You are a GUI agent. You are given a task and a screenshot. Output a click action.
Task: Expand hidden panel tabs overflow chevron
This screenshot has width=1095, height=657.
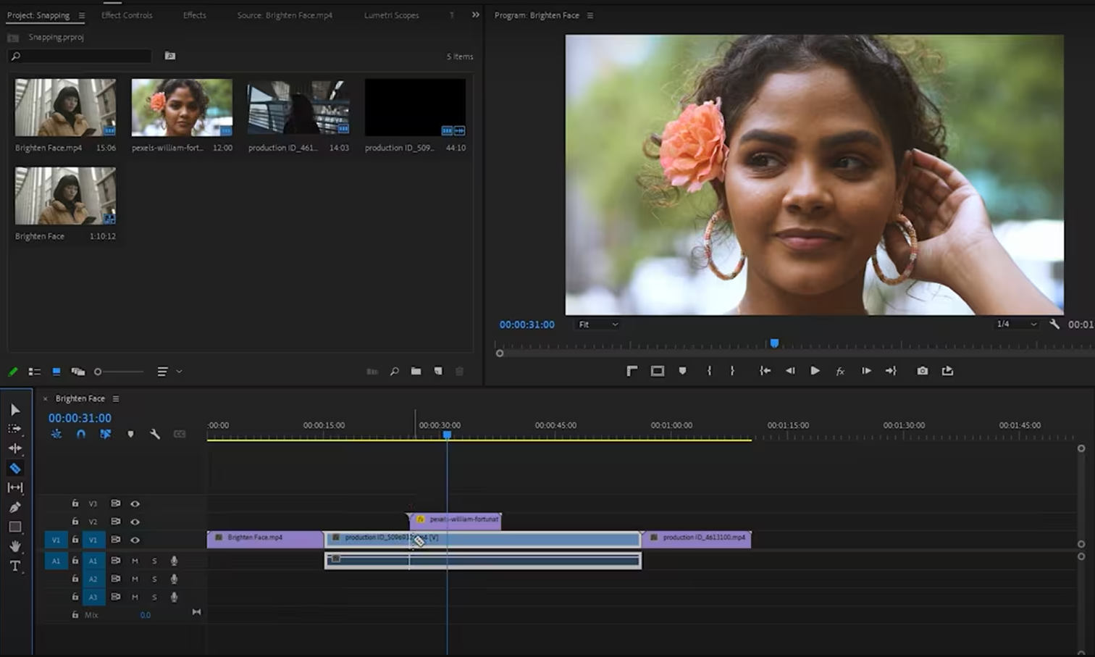(476, 14)
